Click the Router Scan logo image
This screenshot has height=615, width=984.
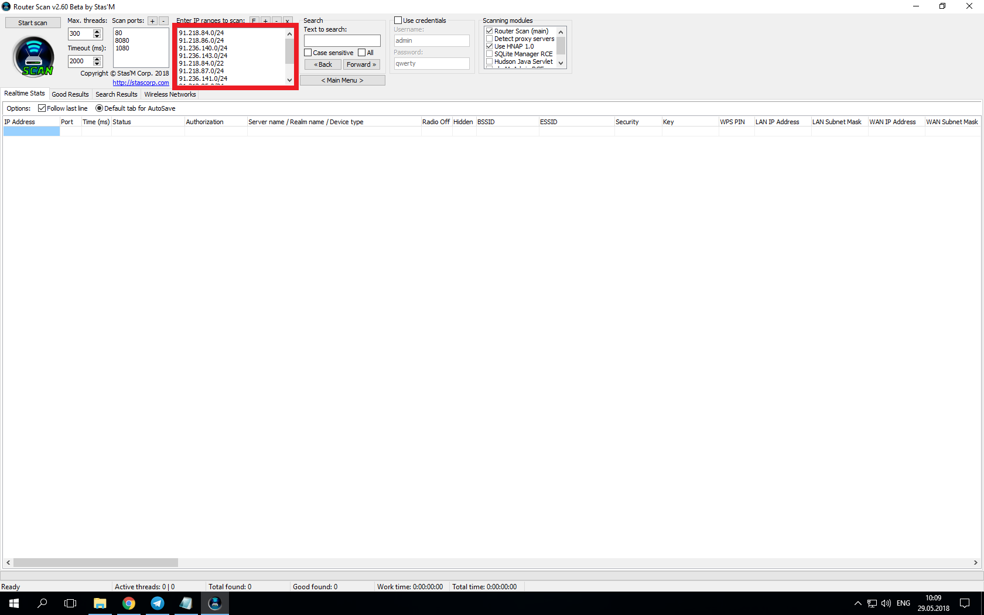33,57
